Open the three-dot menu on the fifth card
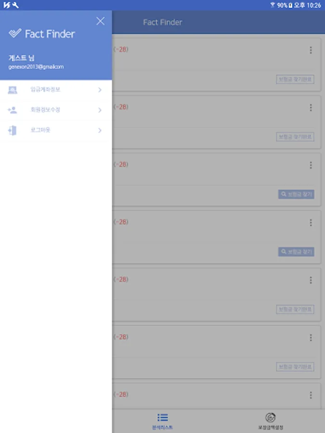Image resolution: width=325 pixels, height=433 pixels. pos(311,280)
